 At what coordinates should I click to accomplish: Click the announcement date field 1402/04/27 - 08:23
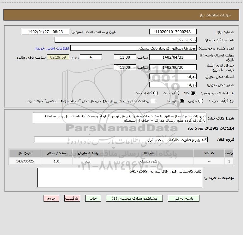pyautogui.click(x=45, y=32)
